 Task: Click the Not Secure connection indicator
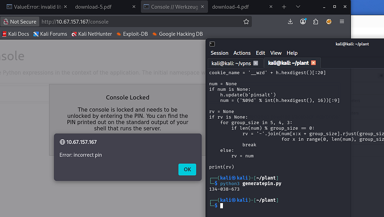[20, 21]
